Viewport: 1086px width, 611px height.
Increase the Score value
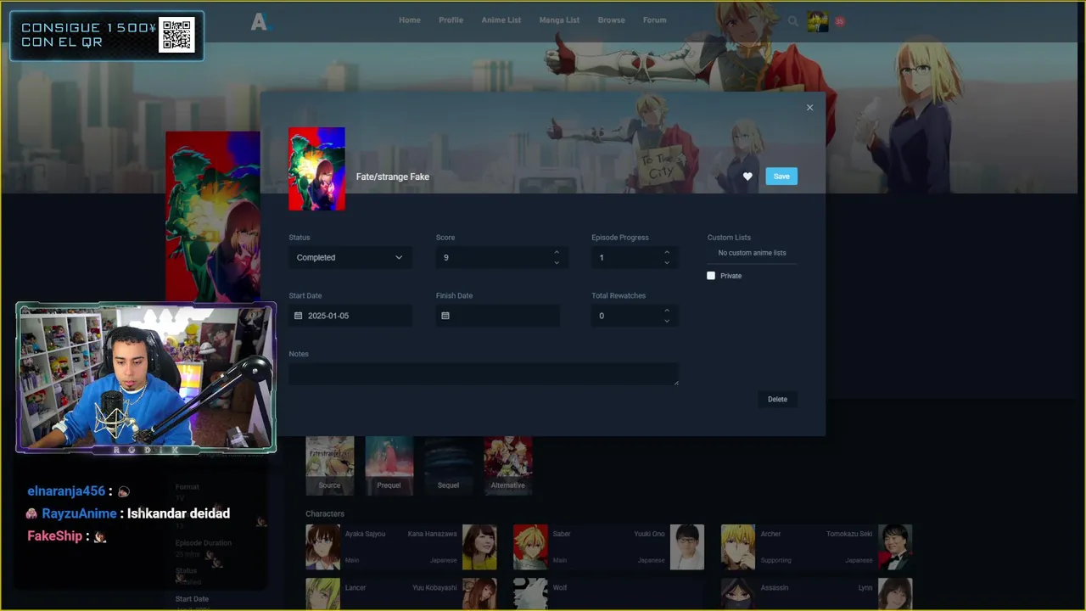coord(557,252)
